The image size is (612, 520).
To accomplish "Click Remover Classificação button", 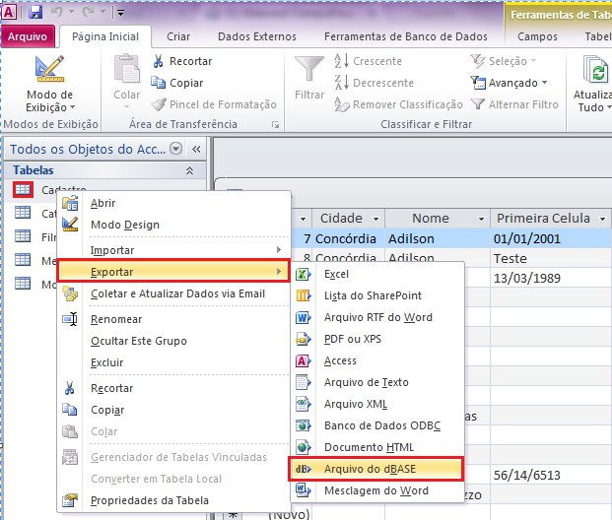I will click(x=398, y=104).
